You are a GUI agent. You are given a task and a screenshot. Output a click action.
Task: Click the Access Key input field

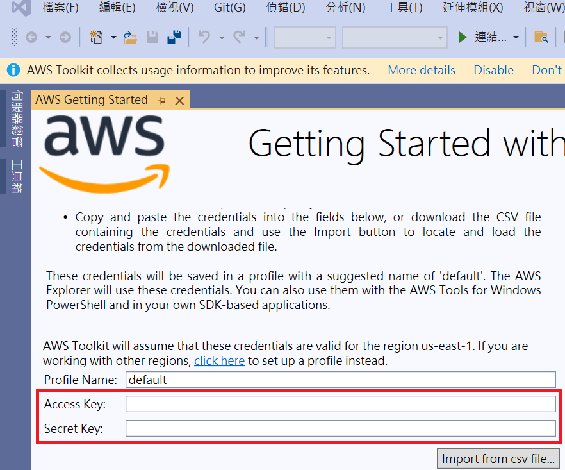[340, 404]
